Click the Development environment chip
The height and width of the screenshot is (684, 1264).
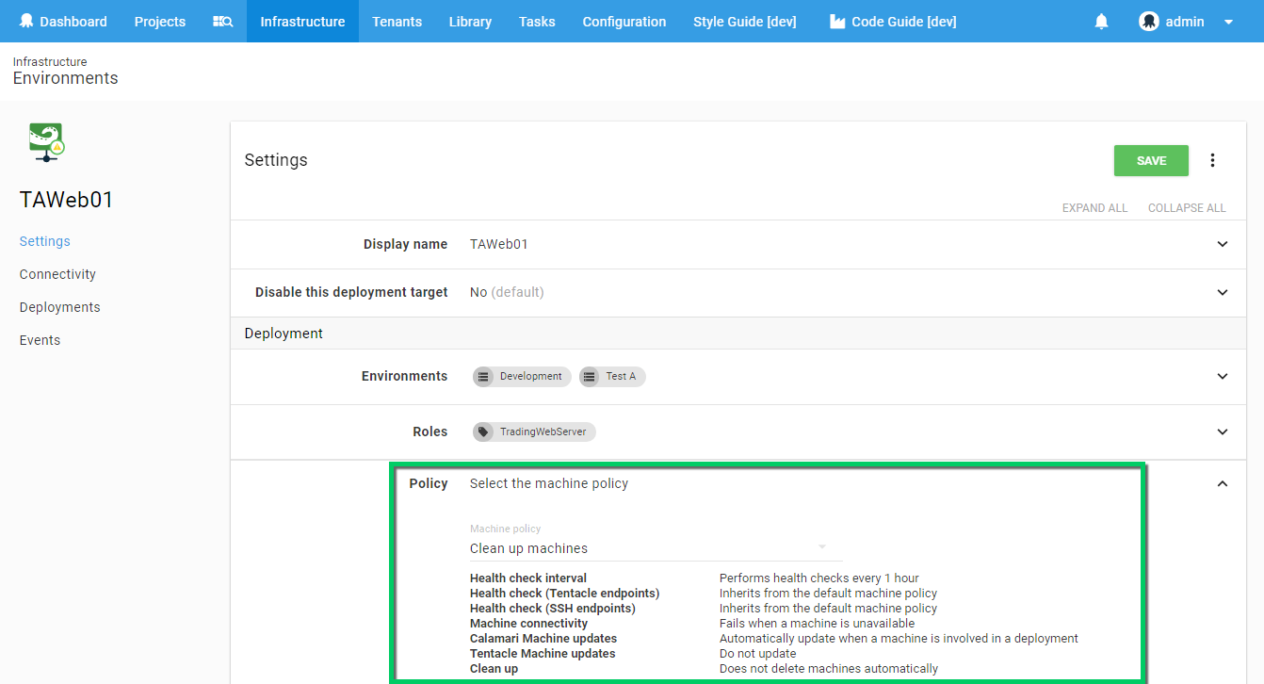tap(522, 376)
